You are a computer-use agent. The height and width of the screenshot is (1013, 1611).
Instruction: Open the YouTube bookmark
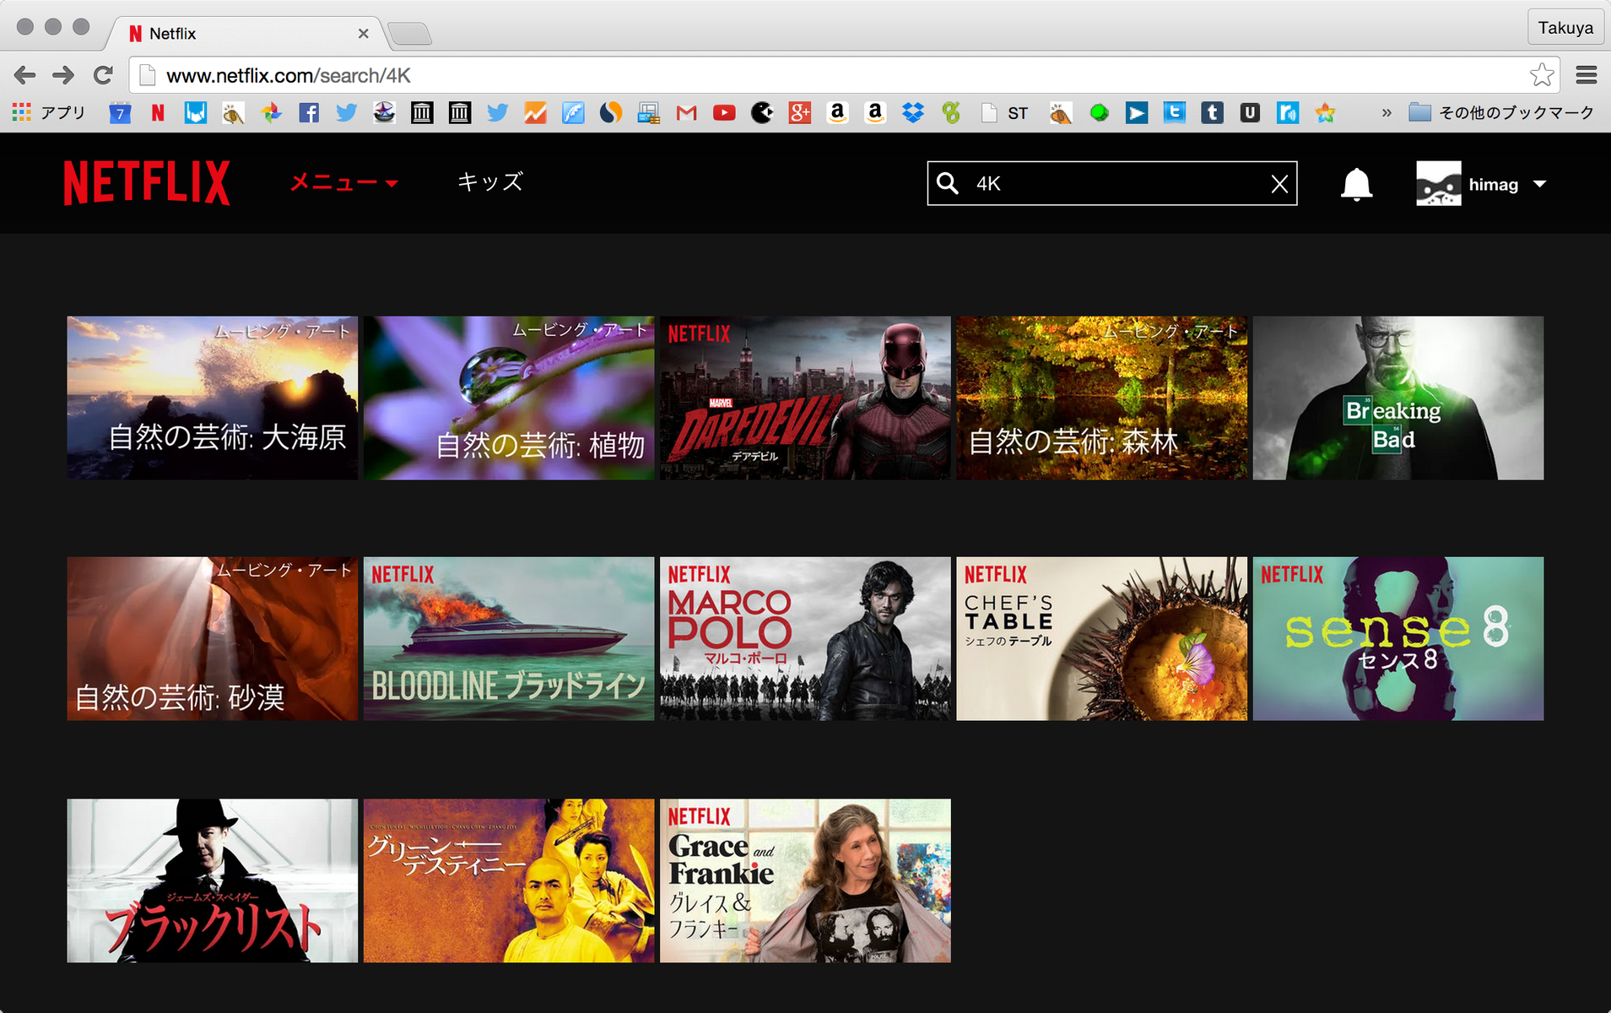pyautogui.click(x=724, y=112)
